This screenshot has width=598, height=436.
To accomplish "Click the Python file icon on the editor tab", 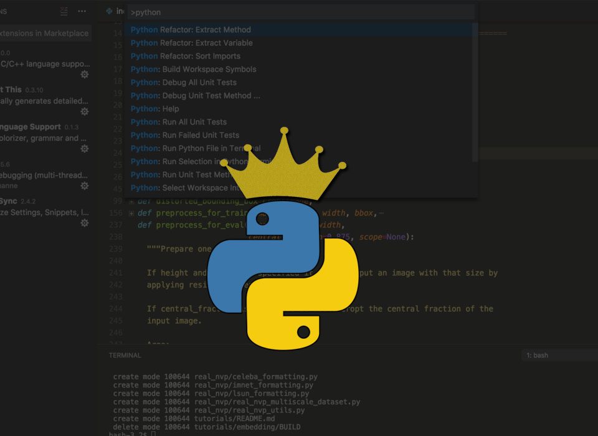I will pos(110,11).
